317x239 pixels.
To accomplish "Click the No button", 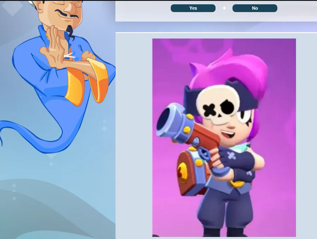I will [255, 8].
